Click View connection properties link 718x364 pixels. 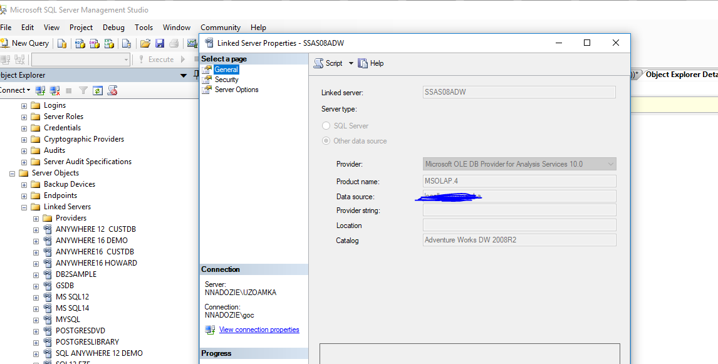tap(259, 330)
